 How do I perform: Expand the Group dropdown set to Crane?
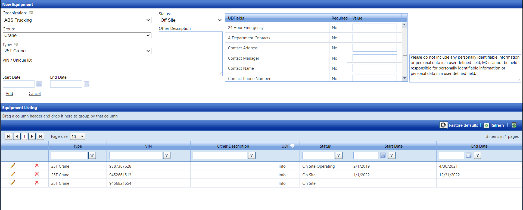click(x=77, y=35)
